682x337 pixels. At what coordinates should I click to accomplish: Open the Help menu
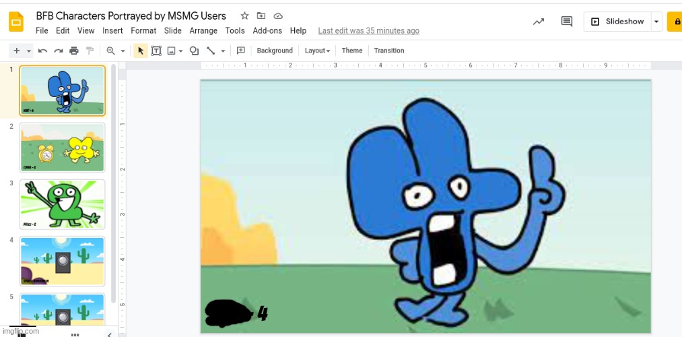298,30
